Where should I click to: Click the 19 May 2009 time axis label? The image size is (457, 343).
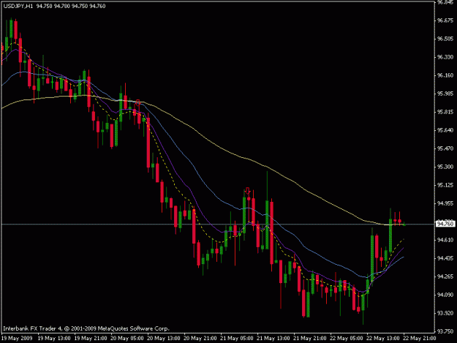point(17,339)
